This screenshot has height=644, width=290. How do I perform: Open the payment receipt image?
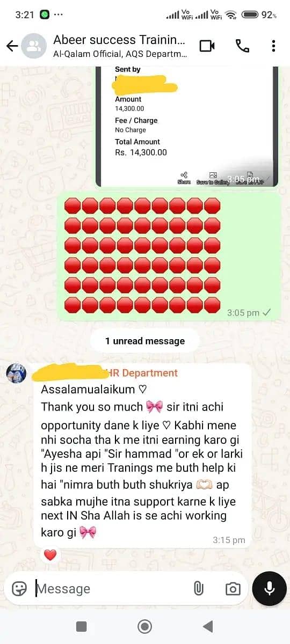click(x=187, y=127)
